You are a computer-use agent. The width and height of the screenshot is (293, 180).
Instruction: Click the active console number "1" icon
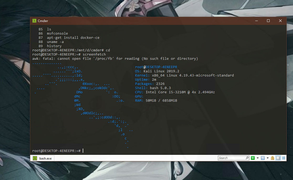tap(263, 158)
